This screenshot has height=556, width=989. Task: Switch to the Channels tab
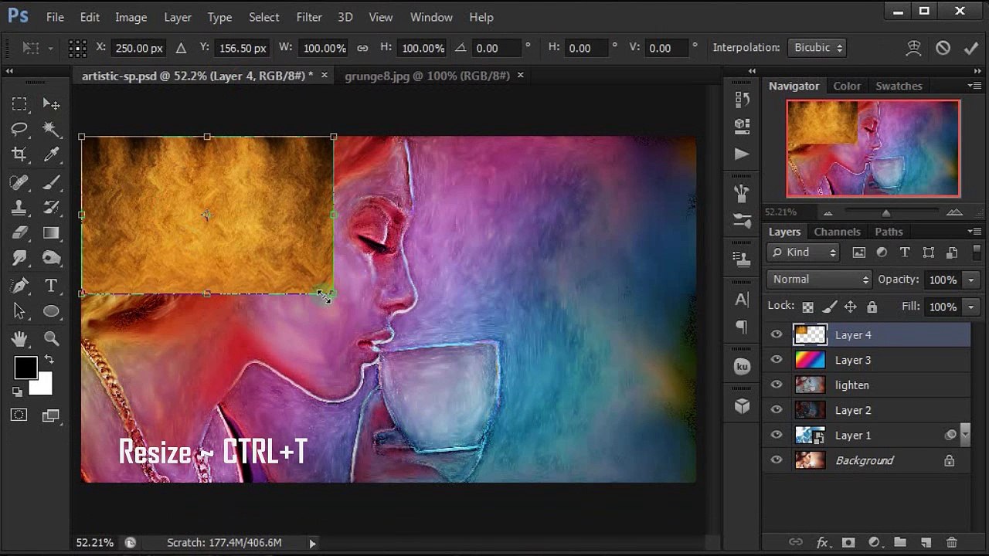click(x=837, y=232)
